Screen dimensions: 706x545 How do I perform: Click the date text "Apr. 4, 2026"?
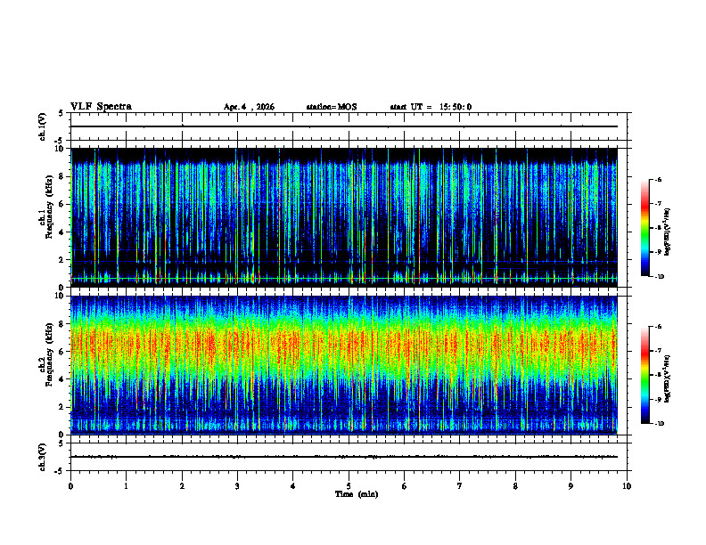click(249, 107)
